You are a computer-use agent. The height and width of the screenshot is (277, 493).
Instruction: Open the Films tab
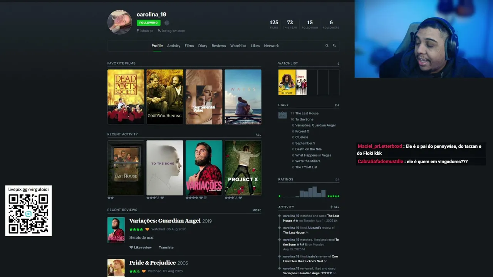coord(189,46)
